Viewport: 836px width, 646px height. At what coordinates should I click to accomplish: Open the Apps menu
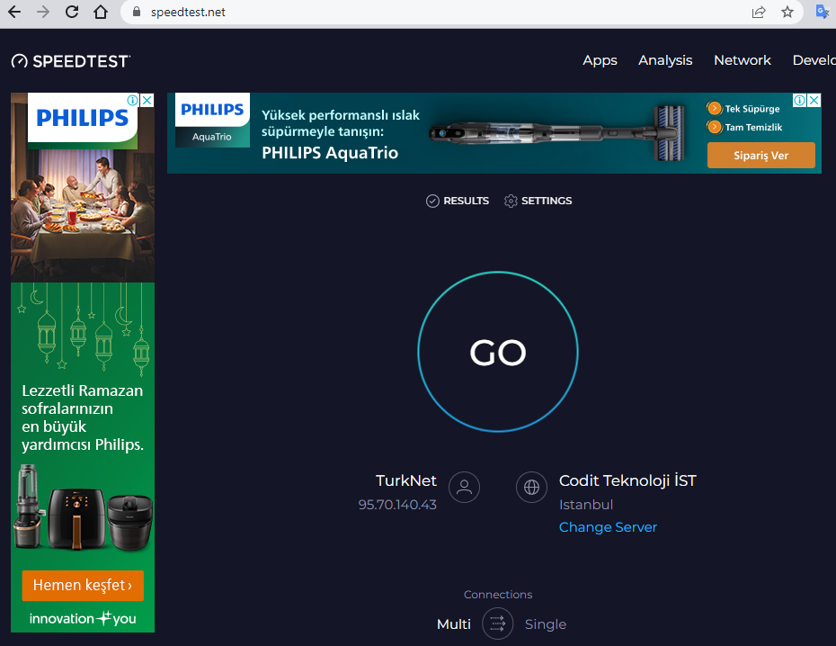pyautogui.click(x=600, y=61)
